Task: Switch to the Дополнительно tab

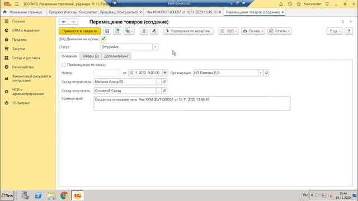Action: point(116,56)
